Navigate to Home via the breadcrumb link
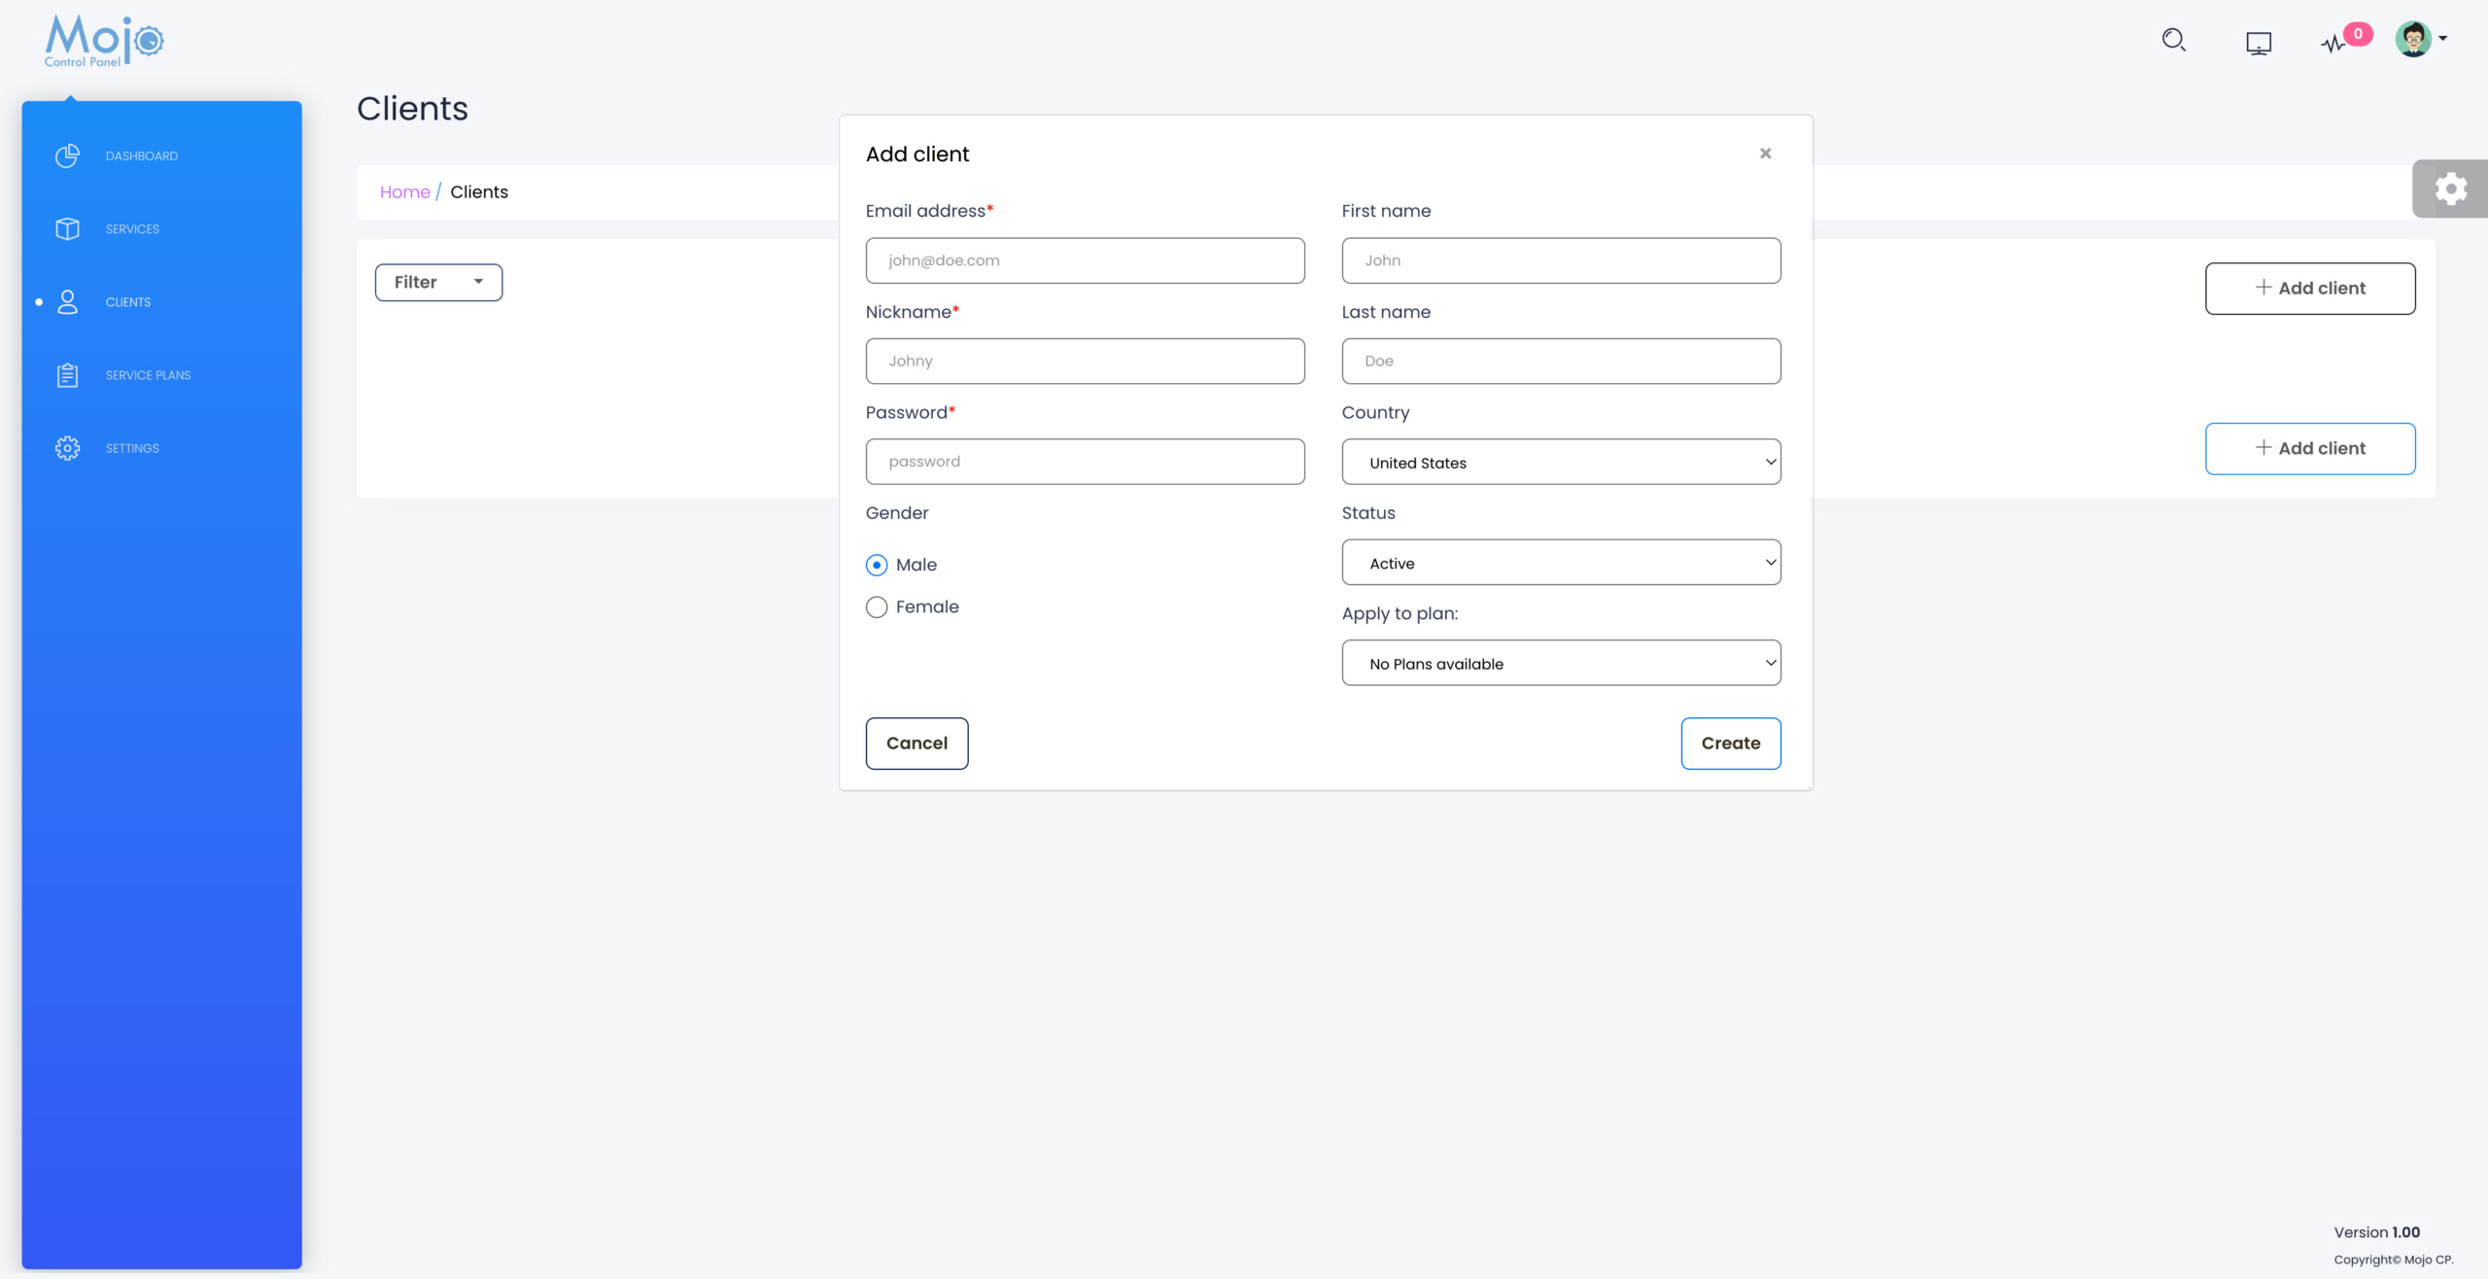Viewport: 2488px width, 1279px height. (404, 191)
